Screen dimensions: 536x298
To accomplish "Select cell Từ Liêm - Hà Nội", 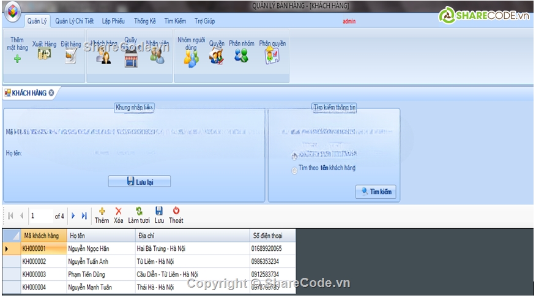I will coord(193,261).
